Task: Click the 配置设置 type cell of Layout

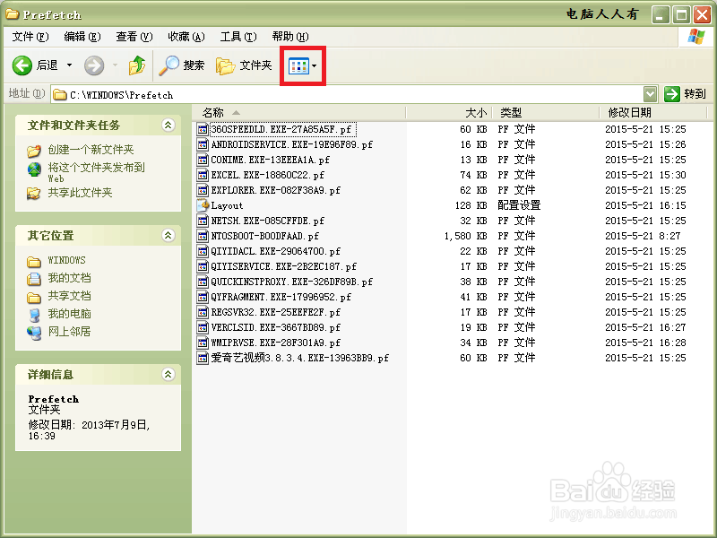Action: [519, 205]
